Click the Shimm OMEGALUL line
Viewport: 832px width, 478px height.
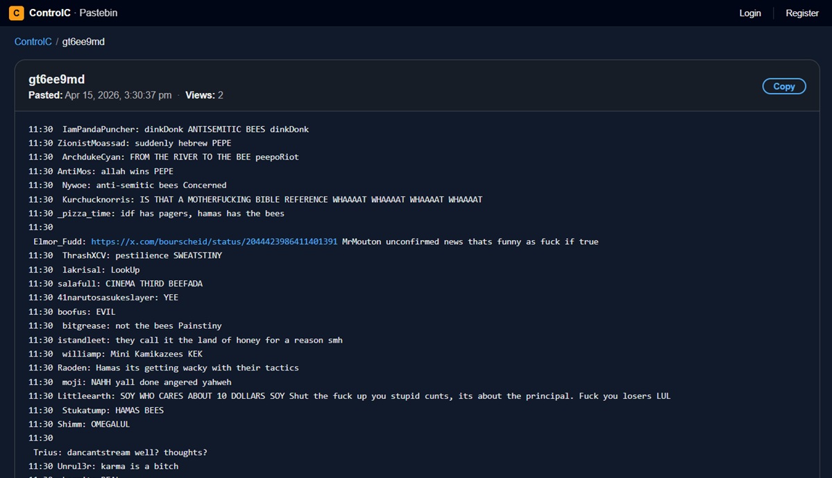click(x=94, y=424)
